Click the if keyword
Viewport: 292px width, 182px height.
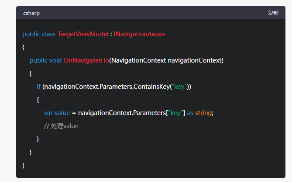point(38,87)
